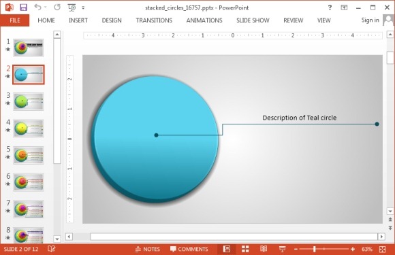Viewport: 395px width, 255px height.
Task: Switch to Normal view
Action: [227, 249]
